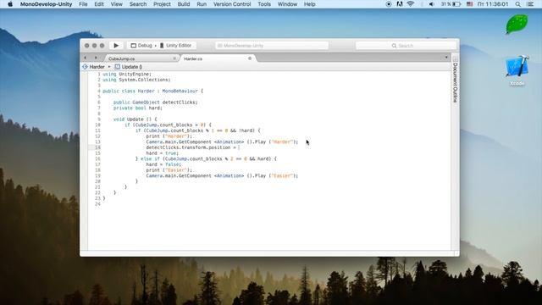Open the Wi-Fi status menu
This screenshot has width=542, height=305.
410,4
